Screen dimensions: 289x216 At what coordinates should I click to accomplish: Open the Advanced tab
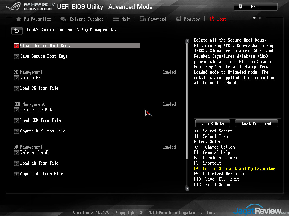pyautogui.click(x=157, y=19)
